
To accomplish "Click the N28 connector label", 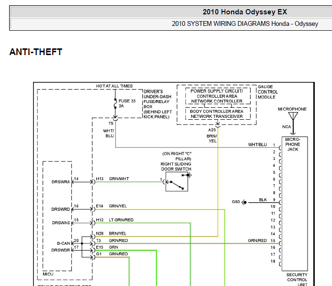I will coord(100,233).
